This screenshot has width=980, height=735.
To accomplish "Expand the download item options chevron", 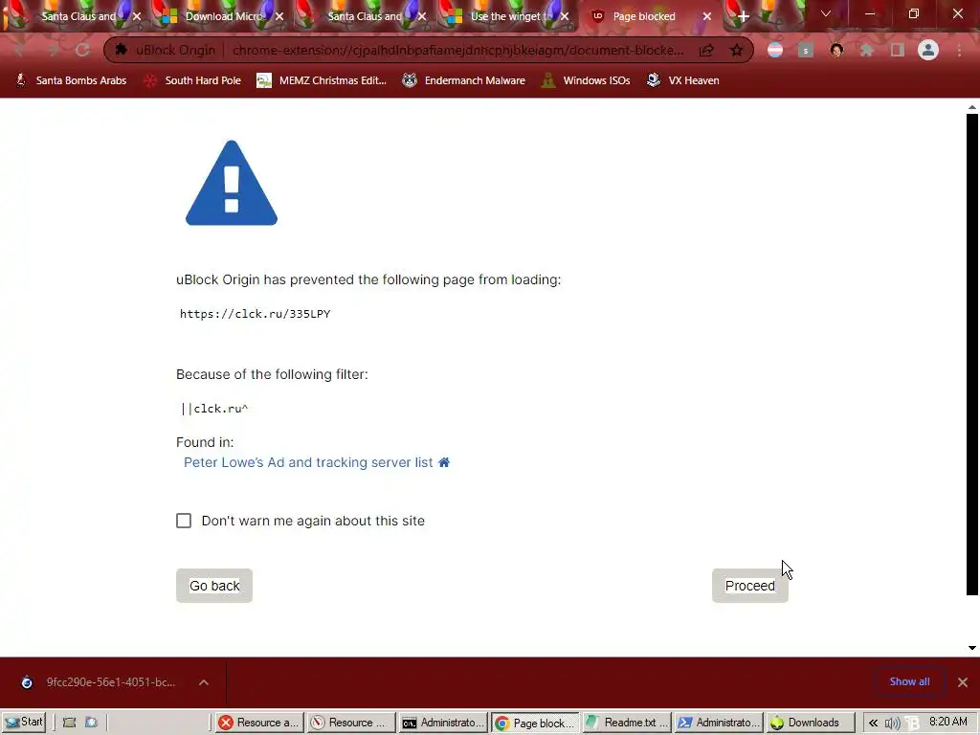I will coord(204,681).
